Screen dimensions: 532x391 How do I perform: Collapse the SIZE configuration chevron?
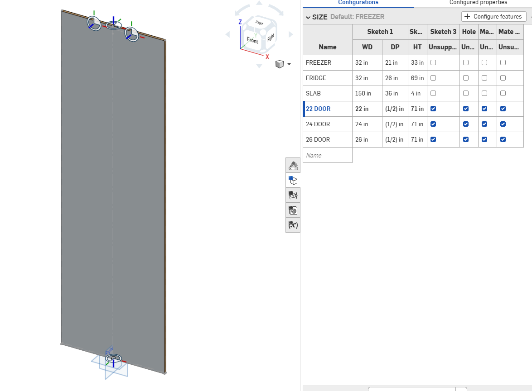click(308, 17)
